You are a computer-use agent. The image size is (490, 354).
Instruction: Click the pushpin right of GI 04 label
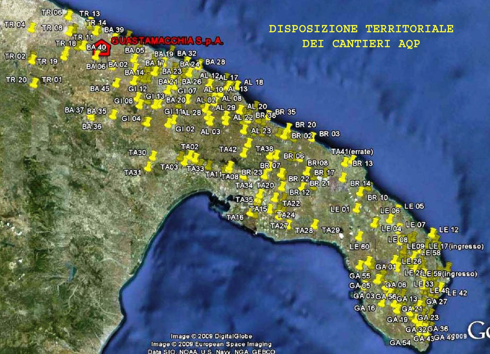point(147,122)
